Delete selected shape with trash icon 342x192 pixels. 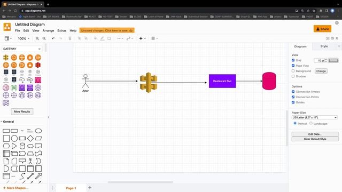point(70,38)
